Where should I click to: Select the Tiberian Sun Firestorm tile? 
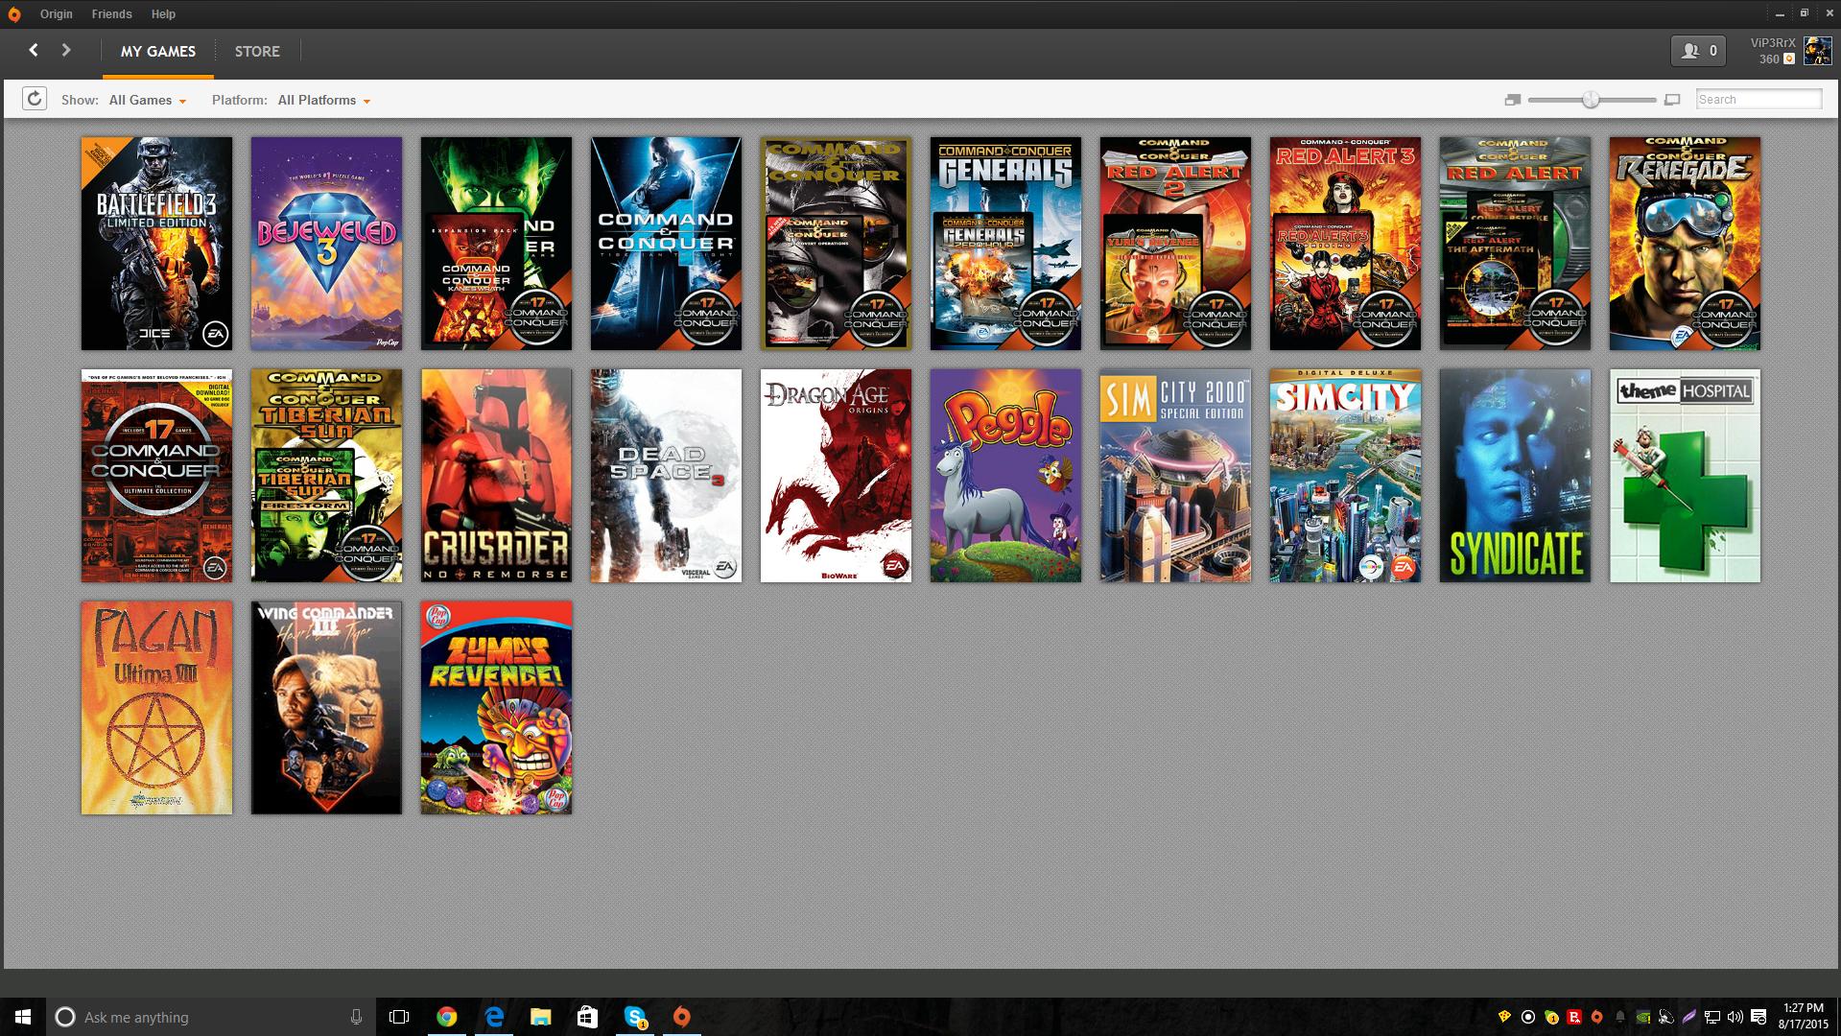click(326, 476)
